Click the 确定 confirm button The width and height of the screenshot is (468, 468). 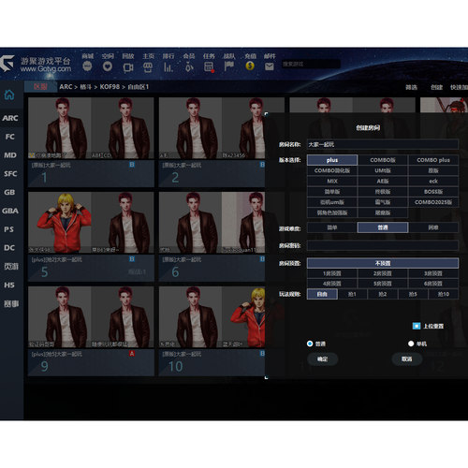[322, 359]
